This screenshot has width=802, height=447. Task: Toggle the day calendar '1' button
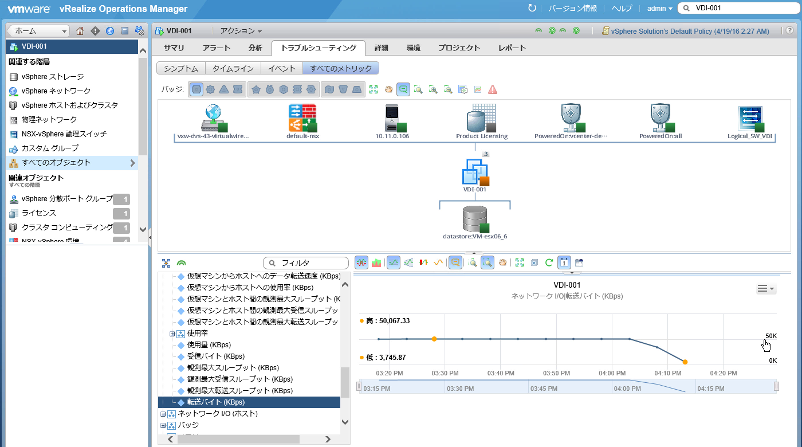click(x=564, y=262)
